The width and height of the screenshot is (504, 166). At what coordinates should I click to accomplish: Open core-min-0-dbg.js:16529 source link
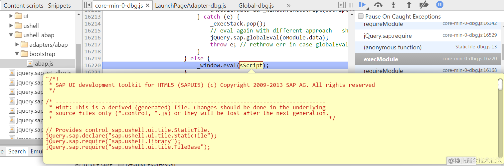pos(469,35)
